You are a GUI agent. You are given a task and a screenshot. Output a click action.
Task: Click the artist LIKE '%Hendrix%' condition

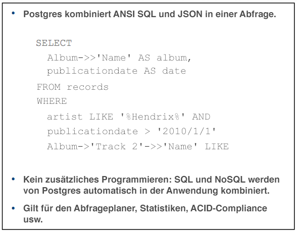pos(116,117)
